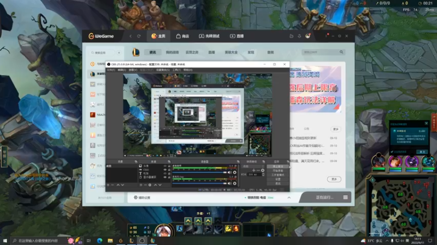Image resolution: width=437 pixels, height=245 pixels.
Task: Click League of Legends logo in WeGame
Action: coord(135,52)
